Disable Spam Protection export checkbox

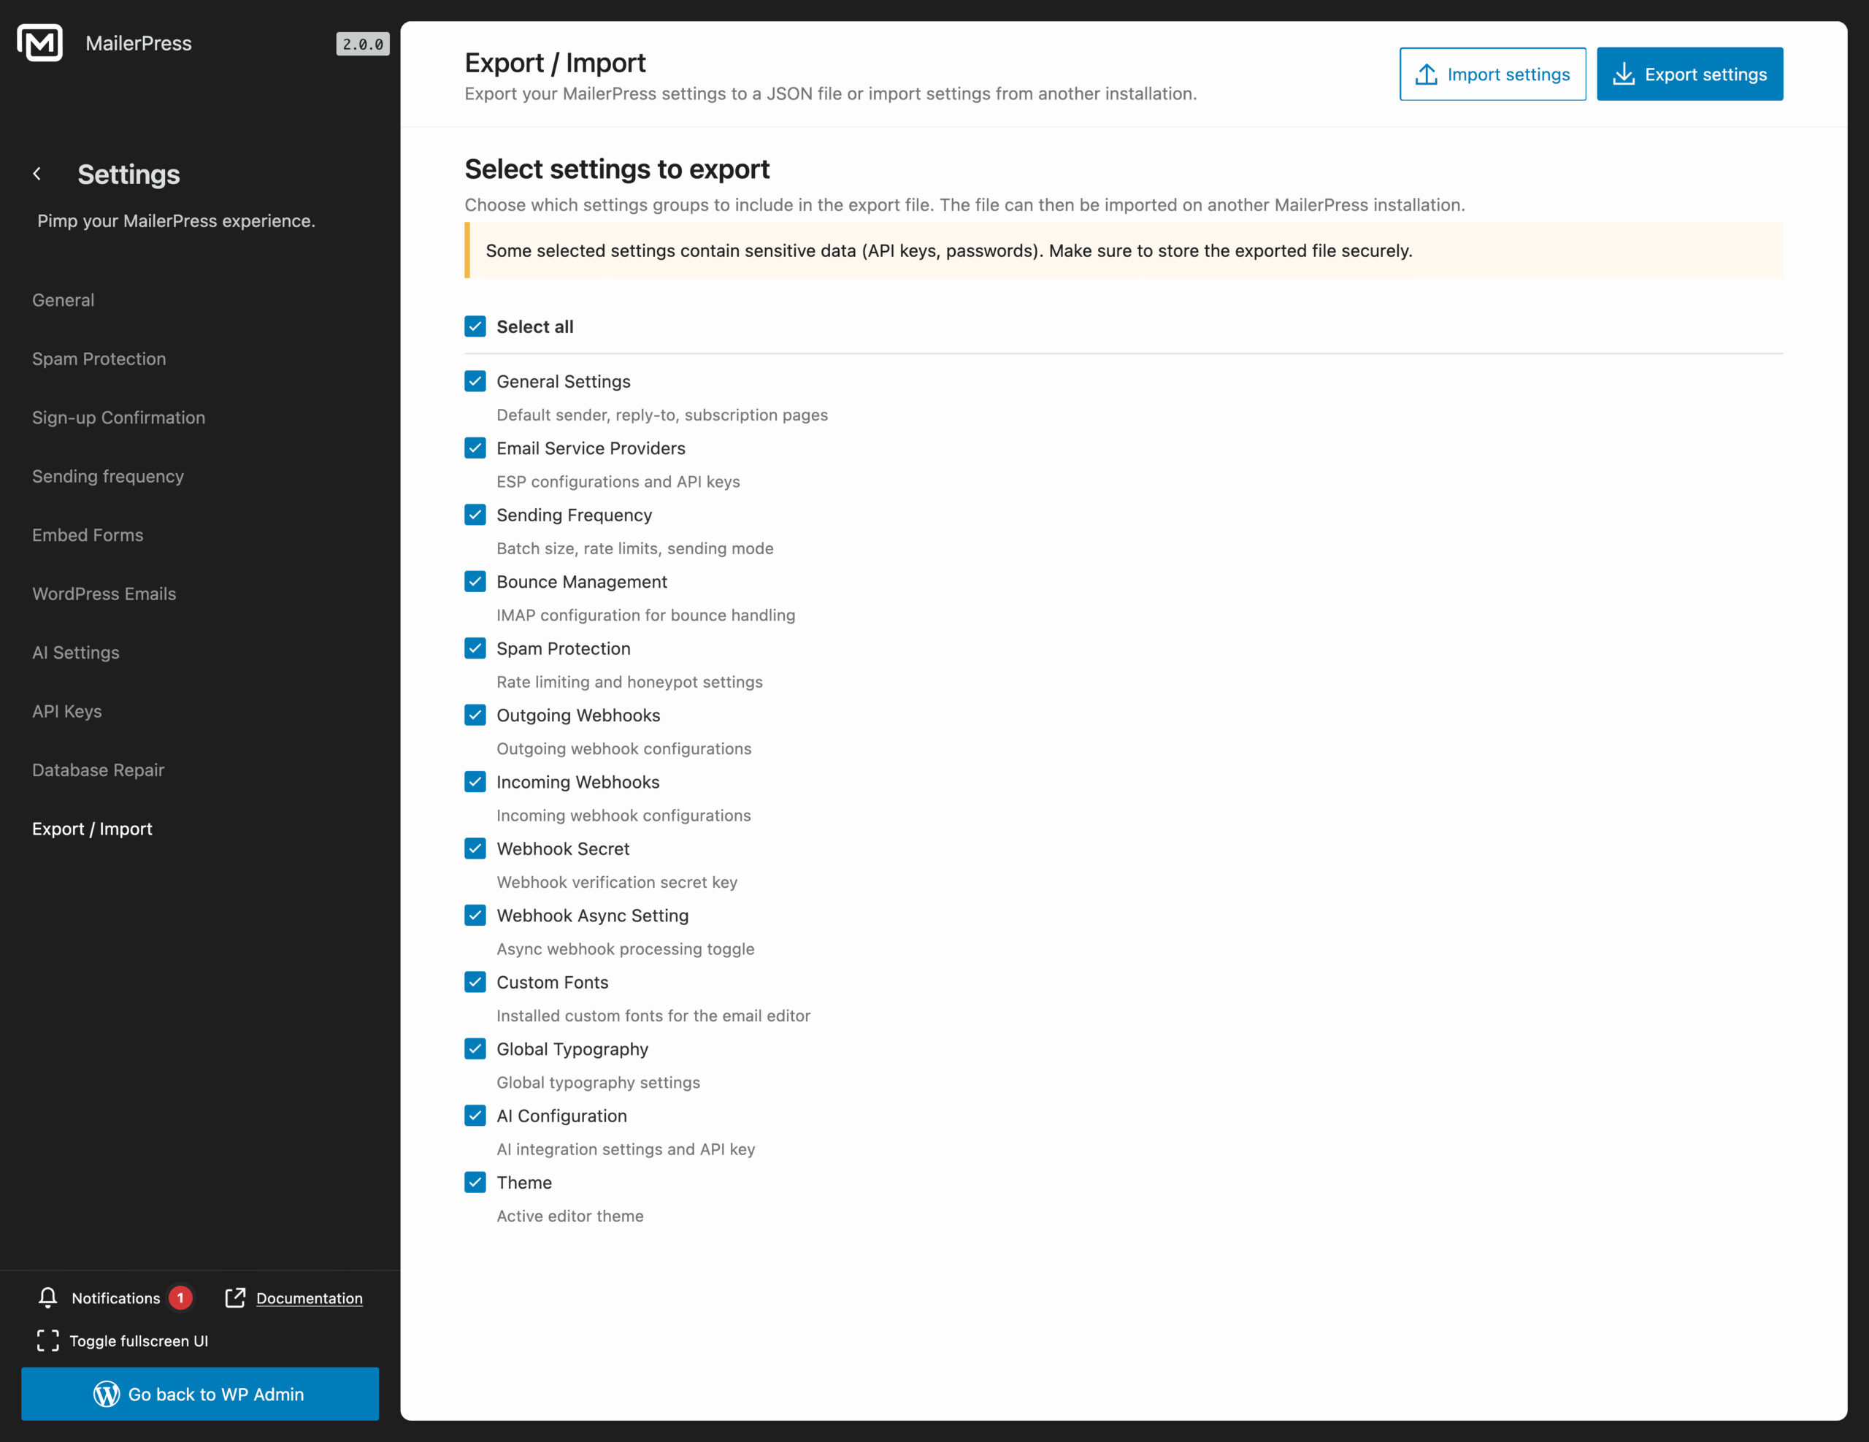click(x=475, y=648)
